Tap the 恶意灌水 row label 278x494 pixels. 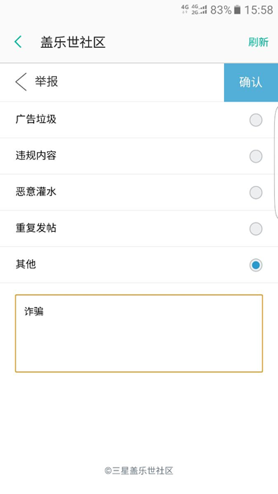(36, 192)
